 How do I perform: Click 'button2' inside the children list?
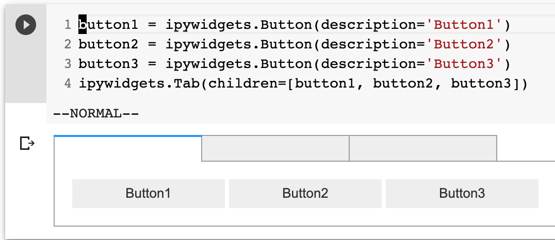coord(403,83)
